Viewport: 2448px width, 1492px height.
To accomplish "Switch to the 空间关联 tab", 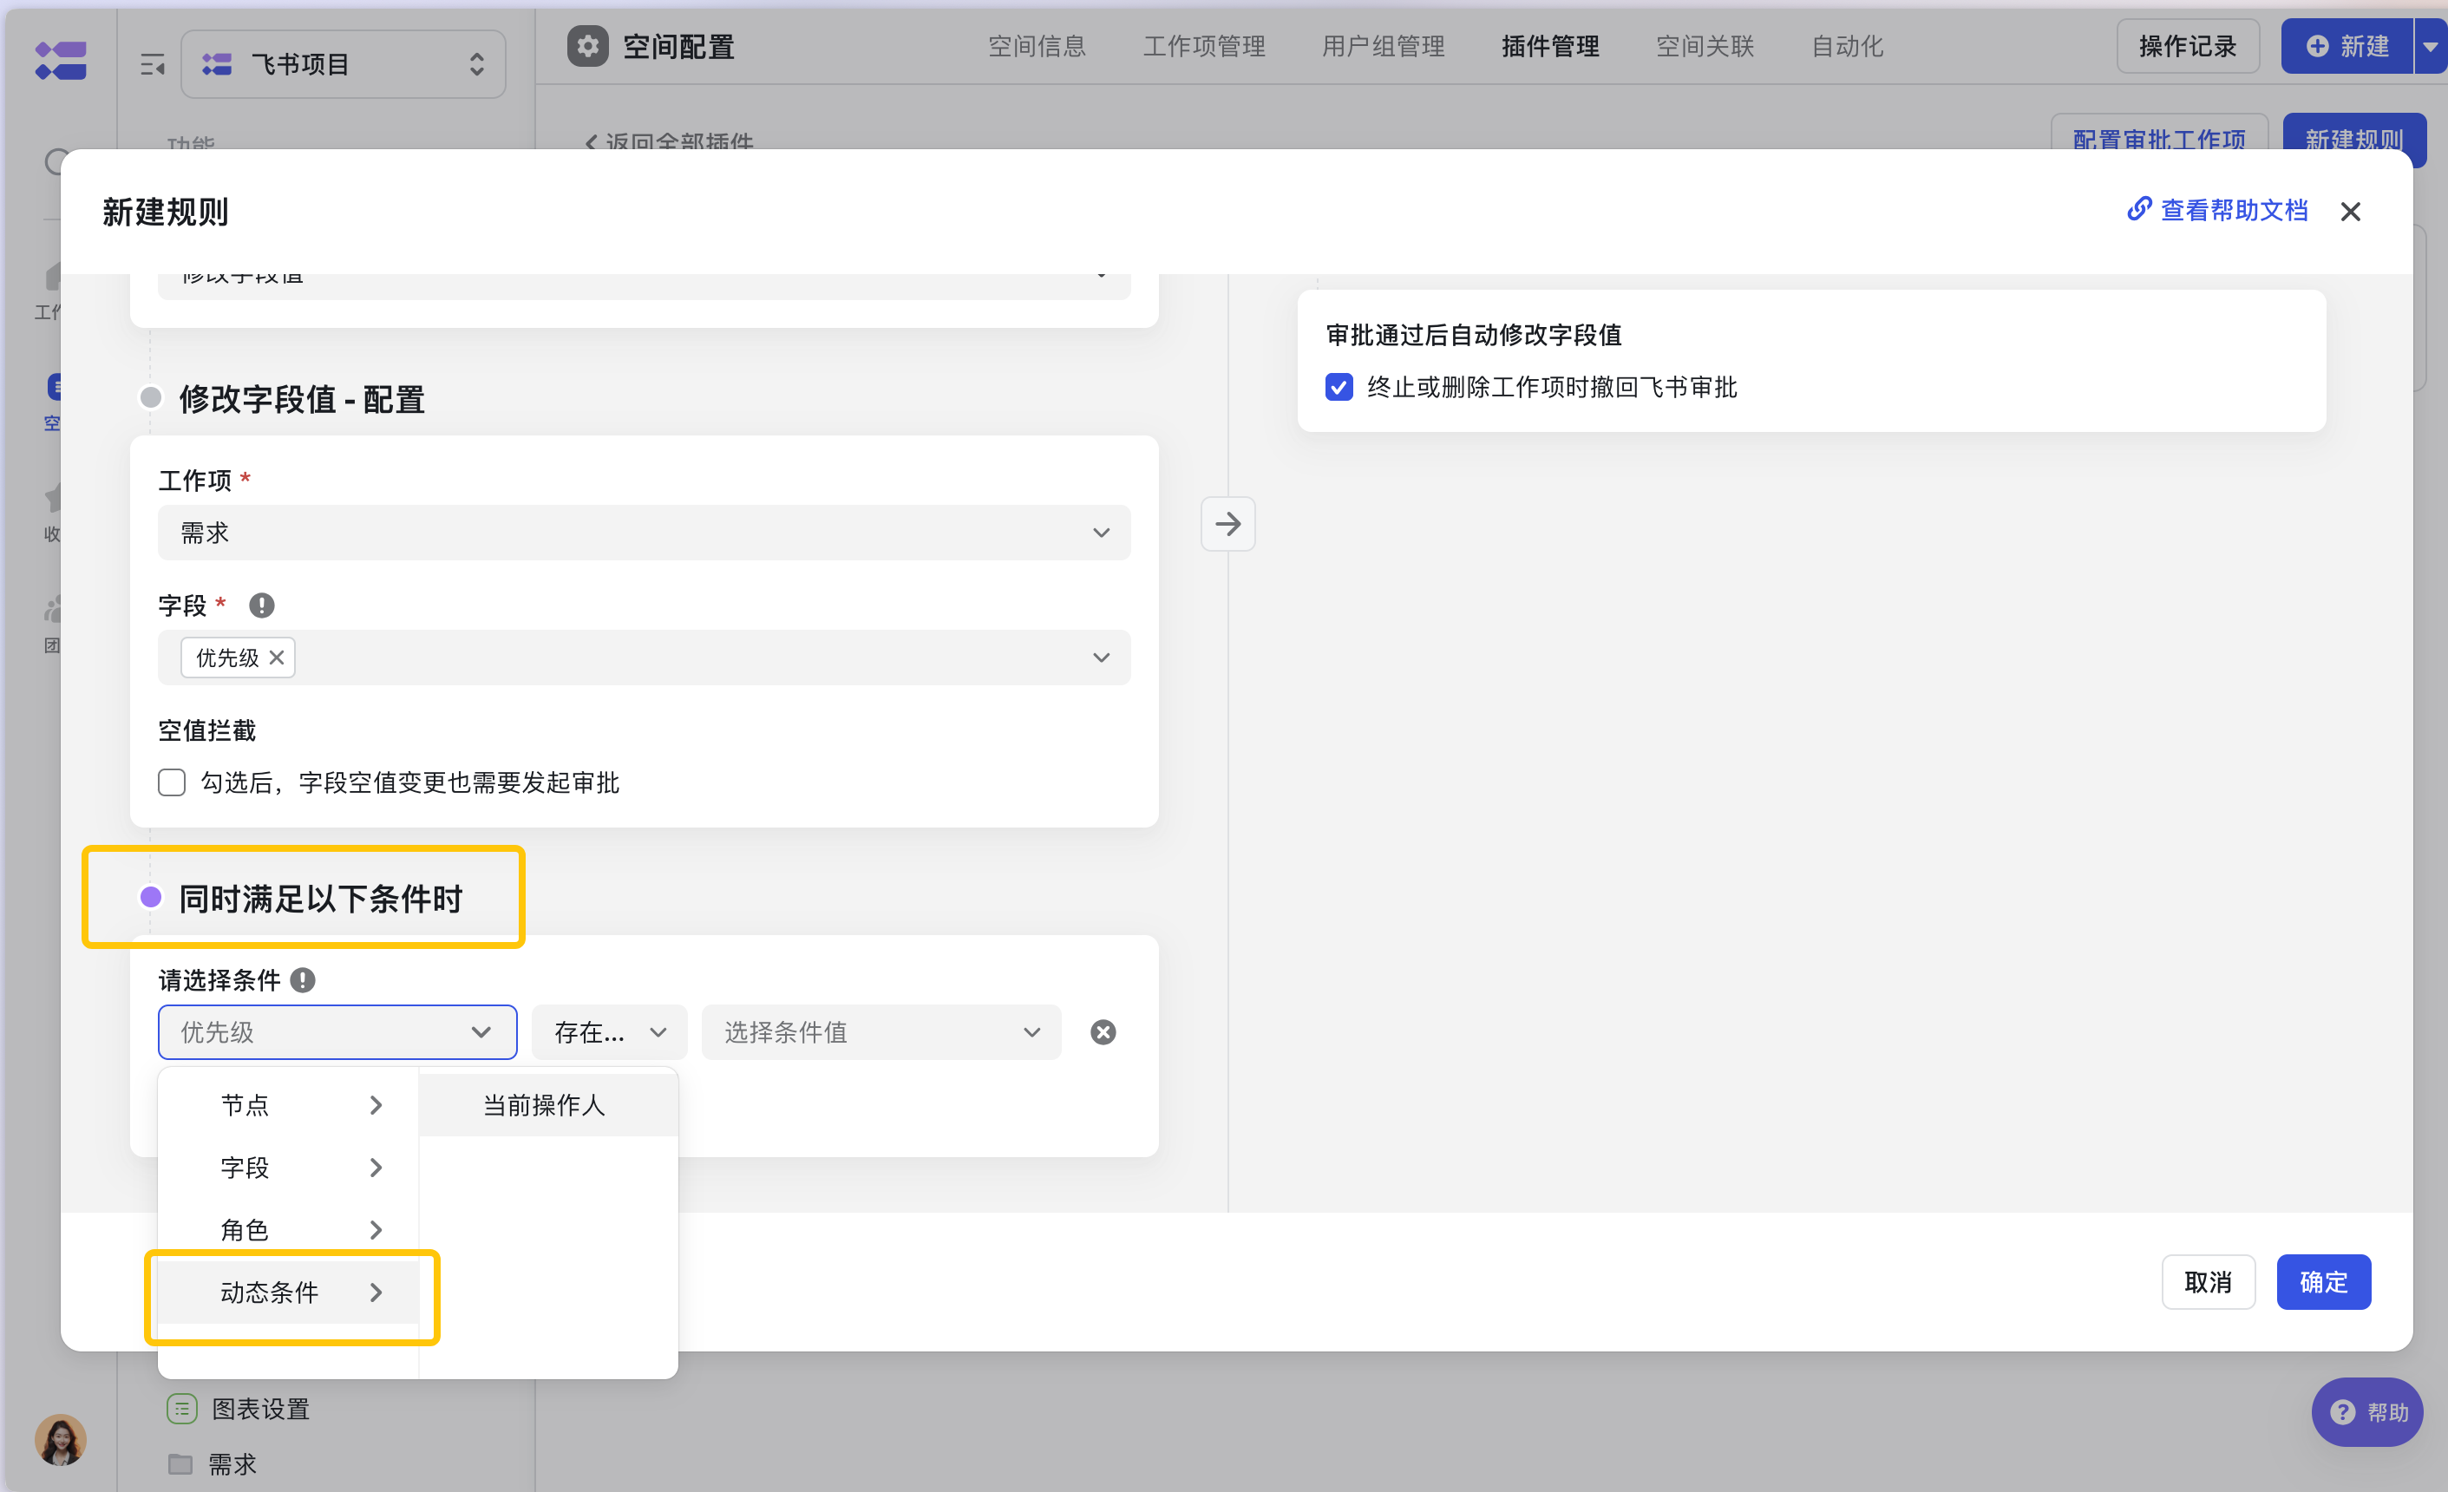I will click(x=1705, y=47).
